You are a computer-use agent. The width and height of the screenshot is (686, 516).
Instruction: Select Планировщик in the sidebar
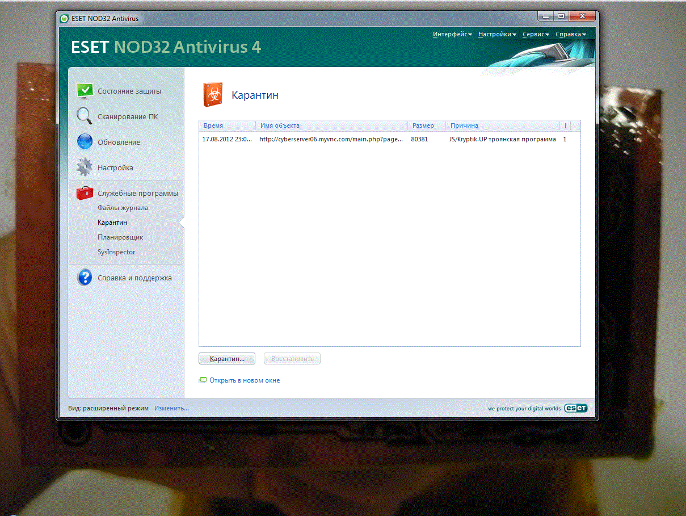(120, 237)
